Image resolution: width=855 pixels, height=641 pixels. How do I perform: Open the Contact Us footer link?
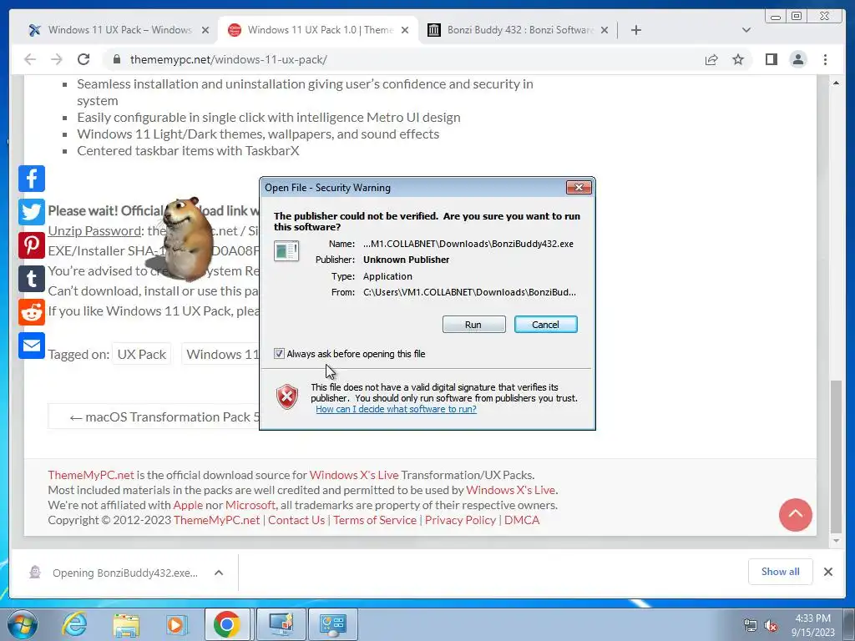point(296,520)
